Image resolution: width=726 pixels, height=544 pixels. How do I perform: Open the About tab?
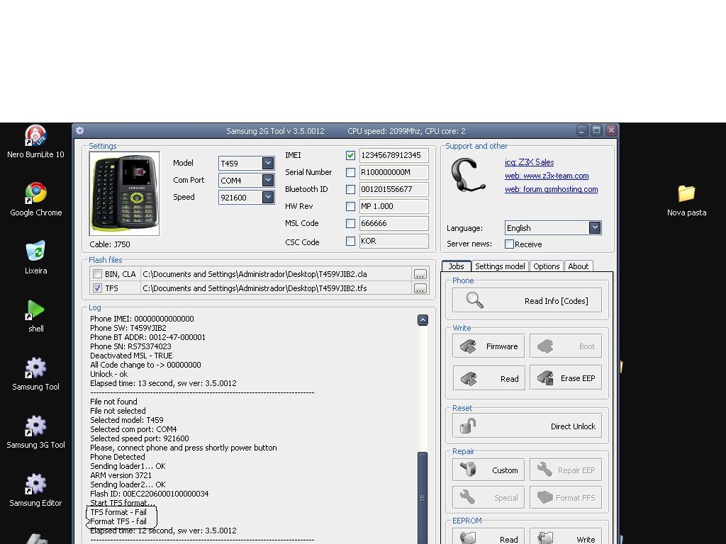[579, 266]
